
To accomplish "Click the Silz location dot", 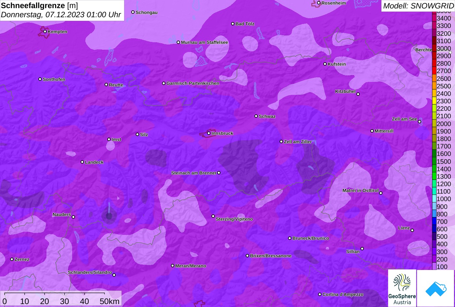I will click(137, 134).
